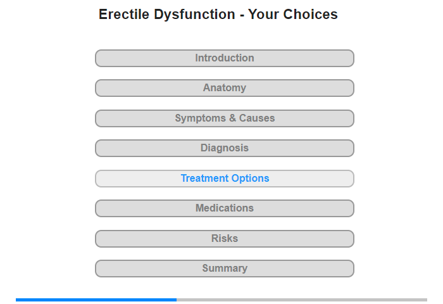The width and height of the screenshot is (443, 304).
Task: Open the Introduction section
Action: click(x=225, y=58)
